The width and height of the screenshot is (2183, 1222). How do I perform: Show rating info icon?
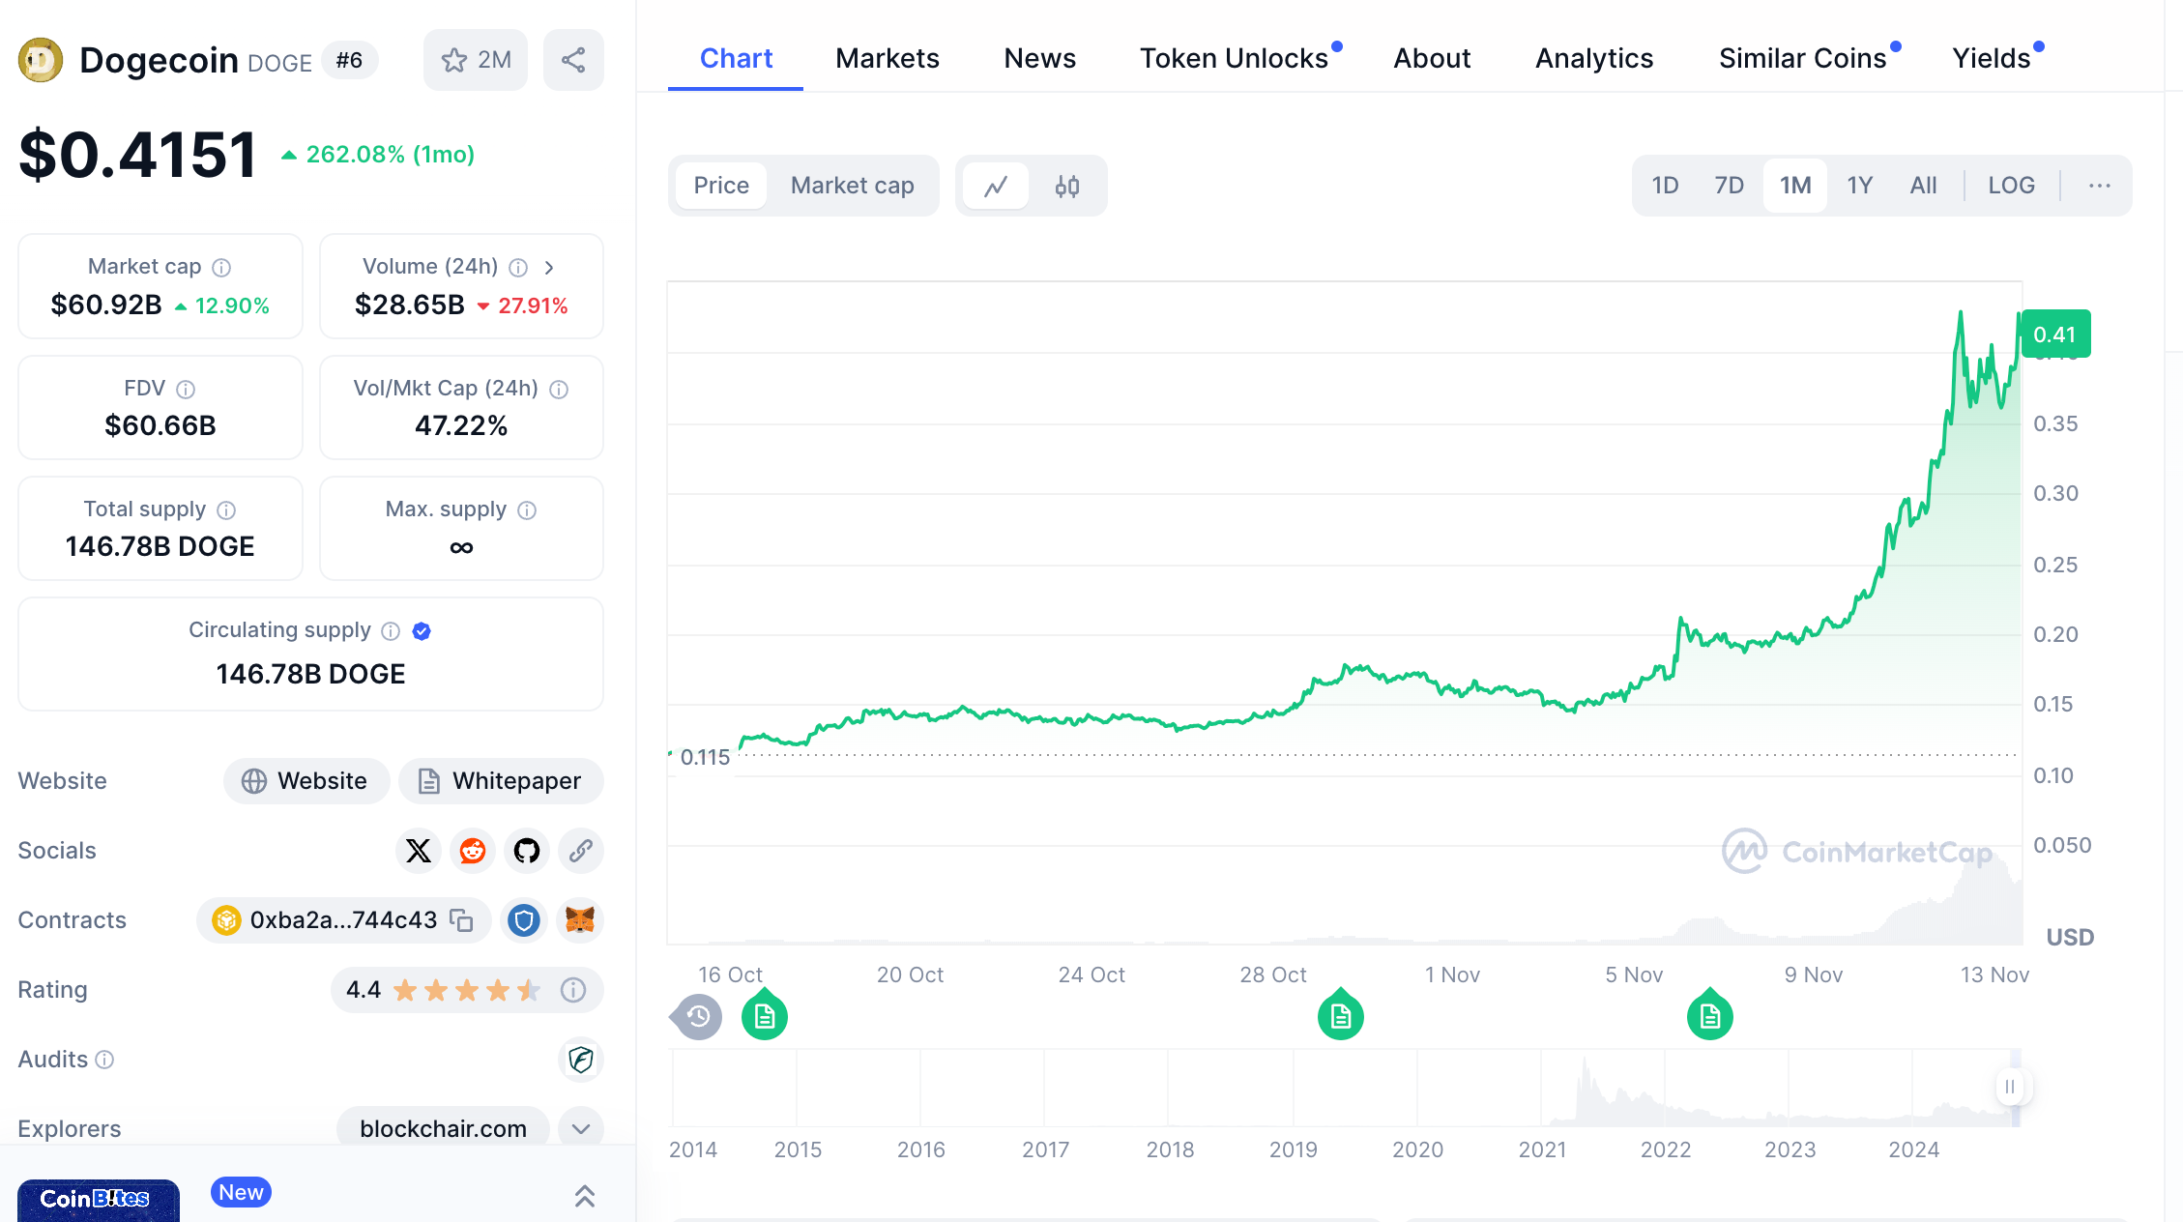(573, 990)
